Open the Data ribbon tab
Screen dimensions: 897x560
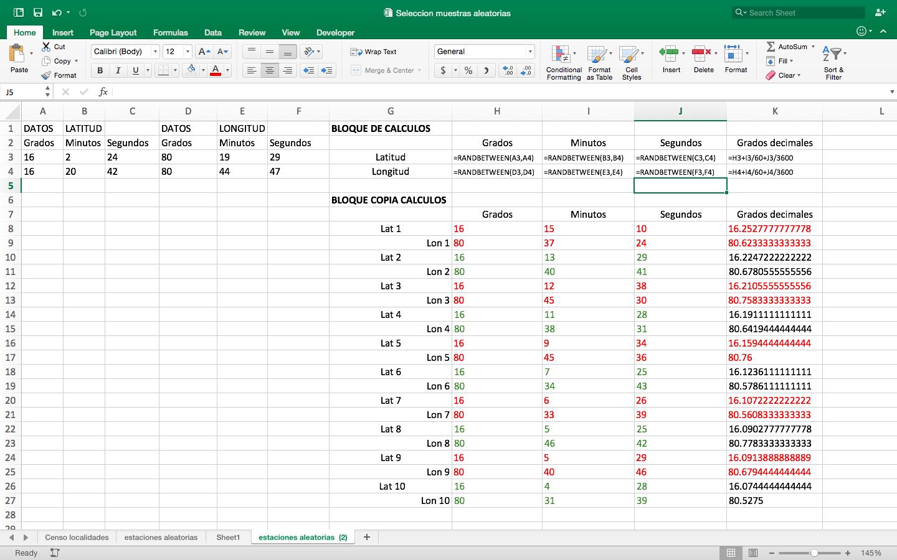212,32
